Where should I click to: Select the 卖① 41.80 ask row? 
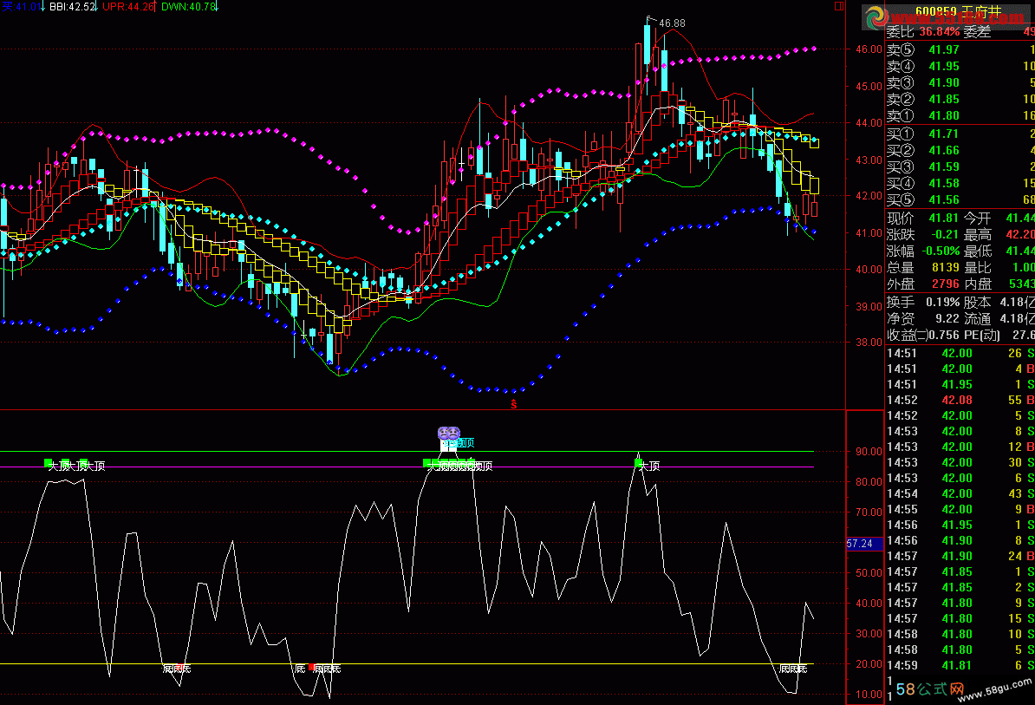coord(960,115)
